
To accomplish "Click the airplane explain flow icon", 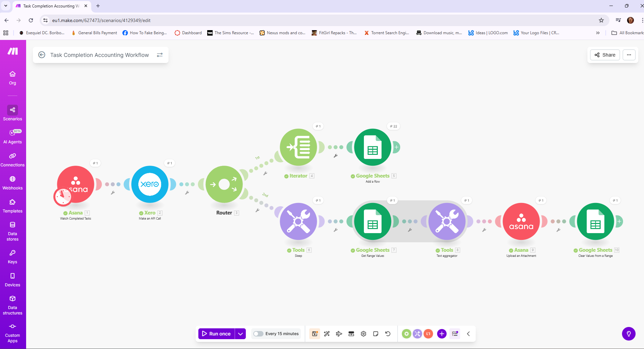I will pos(339,334).
